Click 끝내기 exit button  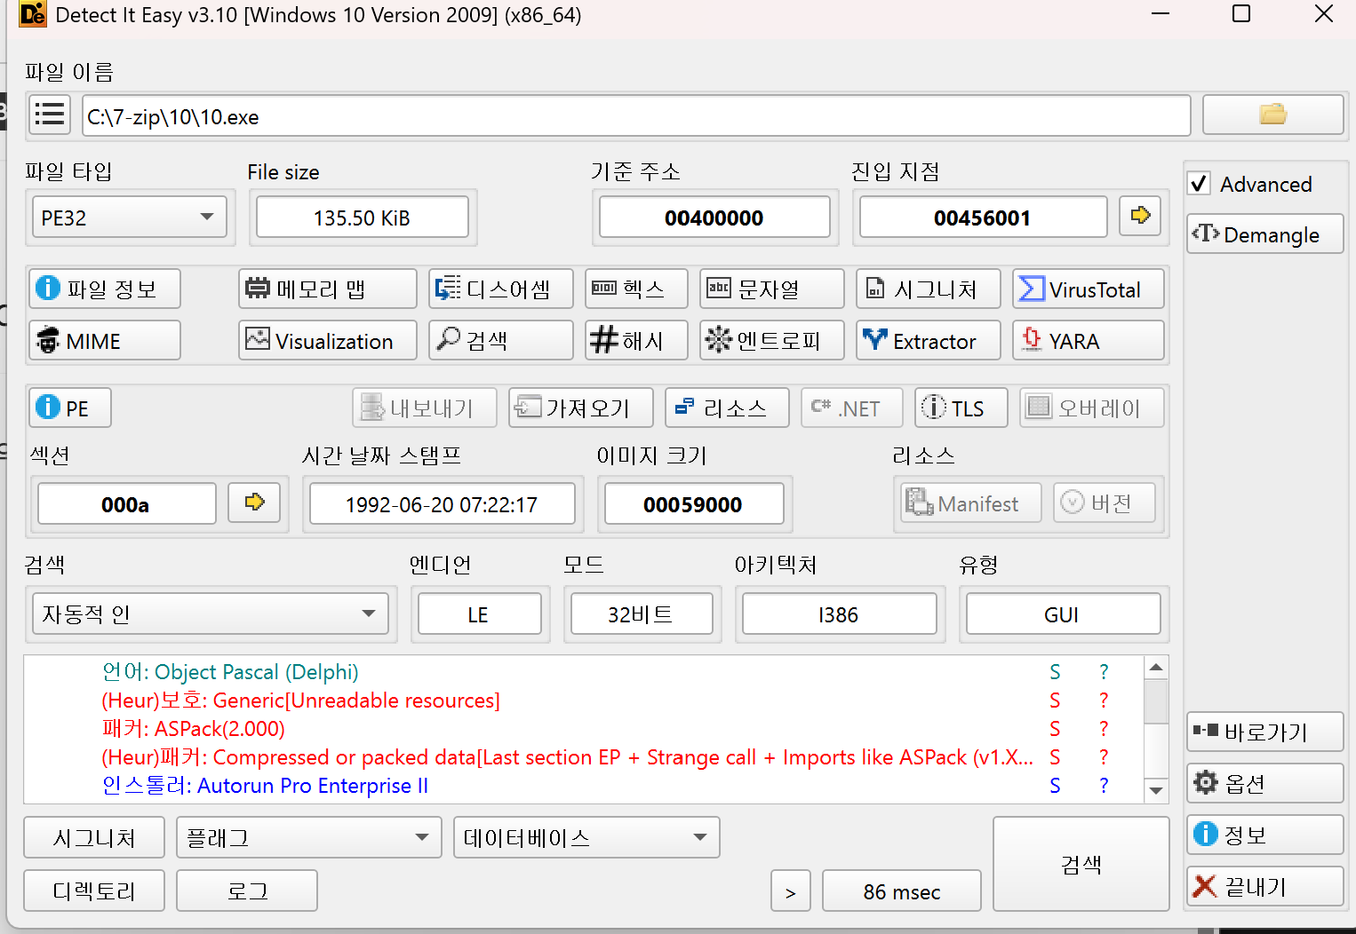point(1264,886)
